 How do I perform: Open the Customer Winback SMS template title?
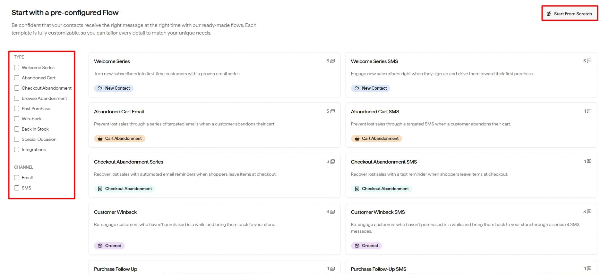pos(378,212)
